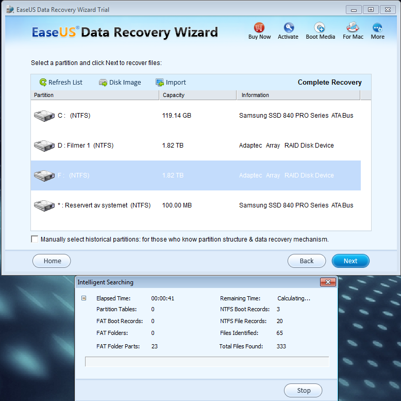Select the 100.00 MB capacity cell
The width and height of the screenshot is (401, 401).
pos(177,205)
